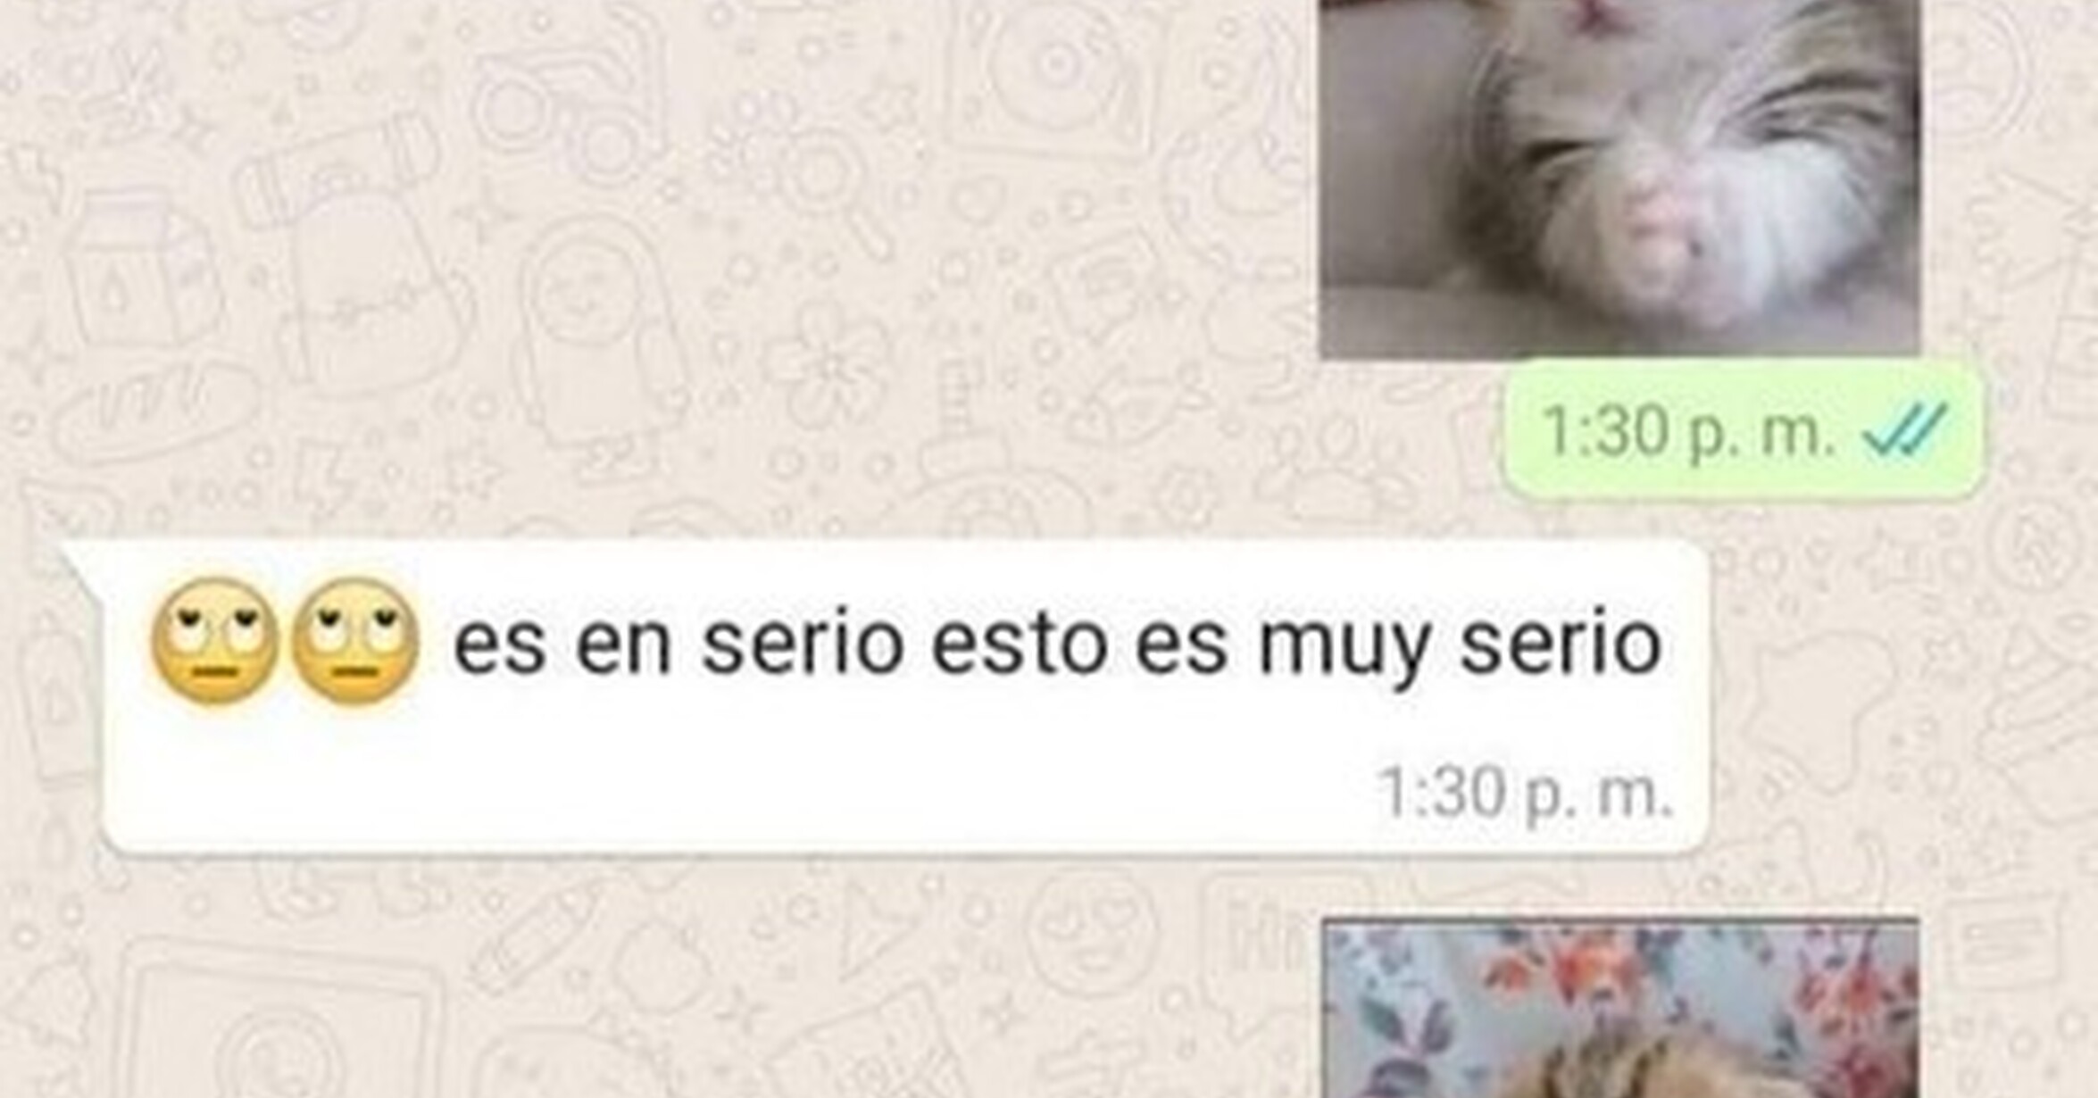The width and height of the screenshot is (2098, 1098).
Task: Click the 1:30 p. m. timestamp in white bubble
Action: coord(1525,792)
